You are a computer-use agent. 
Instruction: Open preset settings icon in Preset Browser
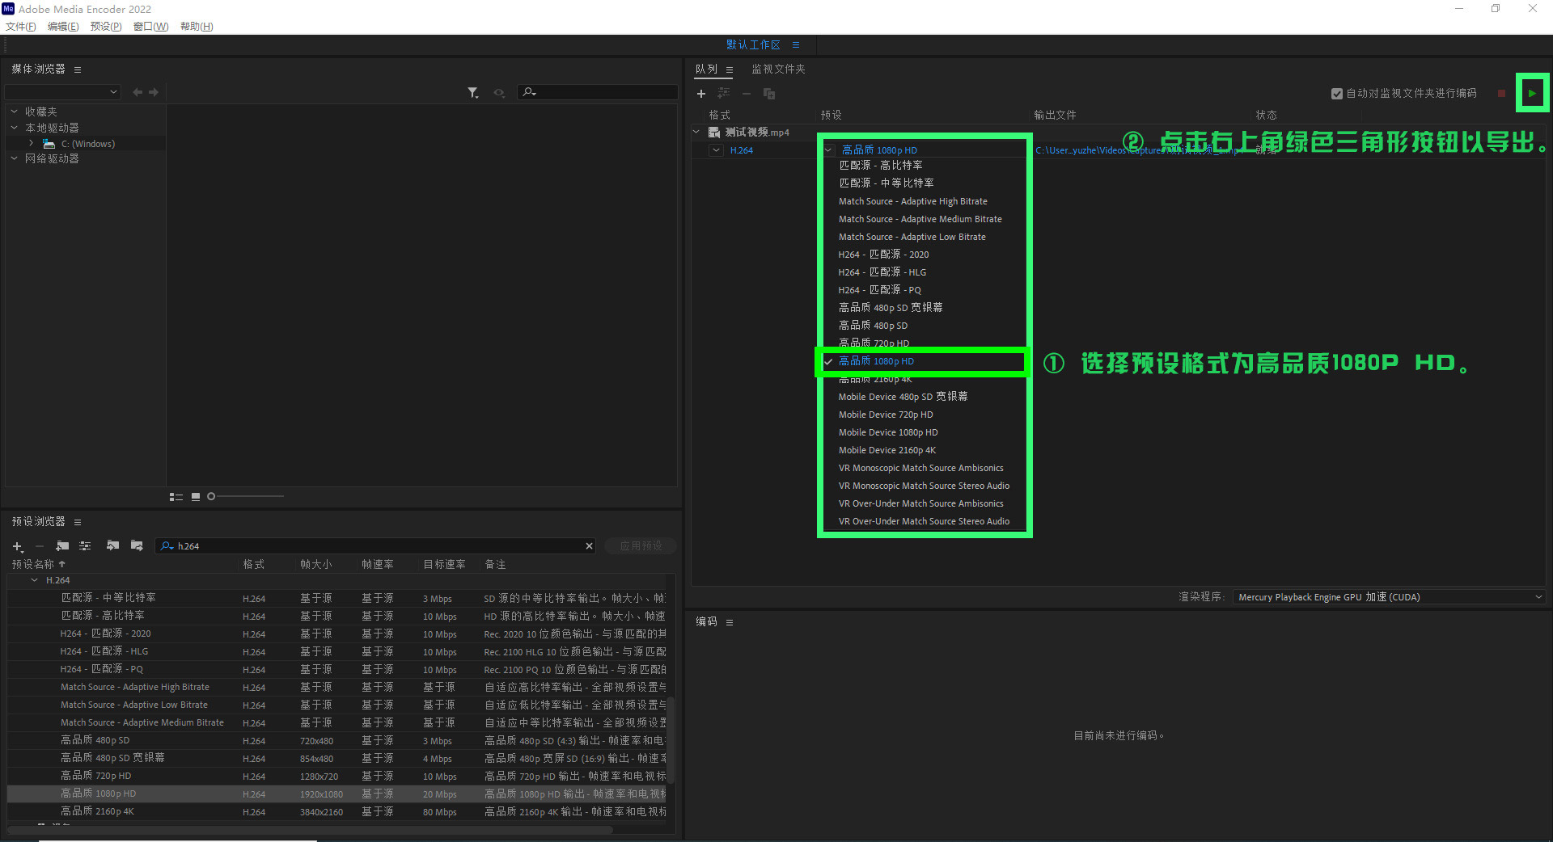(x=85, y=546)
